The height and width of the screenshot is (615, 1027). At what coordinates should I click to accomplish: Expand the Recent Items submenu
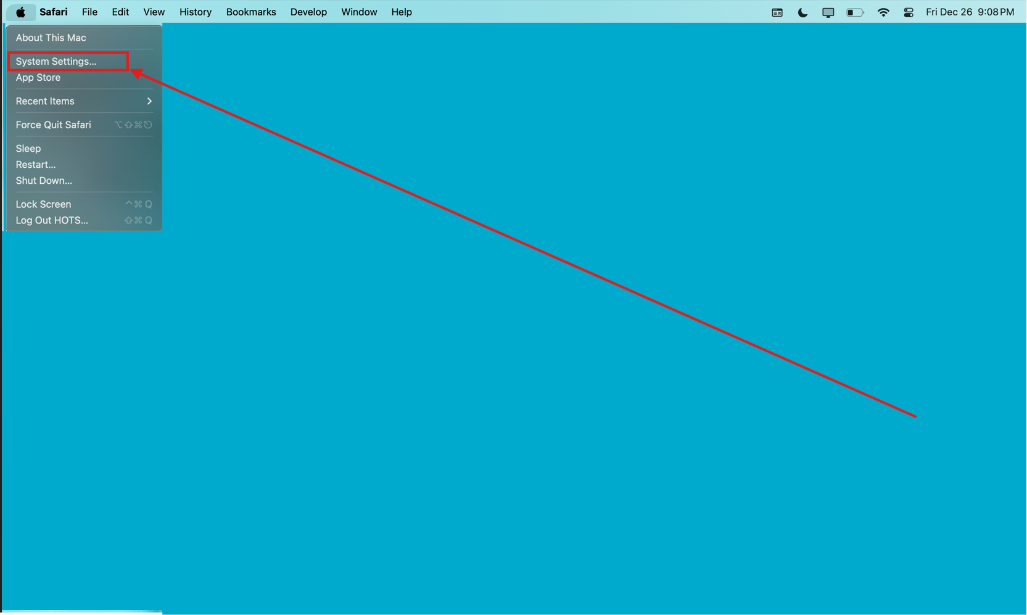[83, 101]
